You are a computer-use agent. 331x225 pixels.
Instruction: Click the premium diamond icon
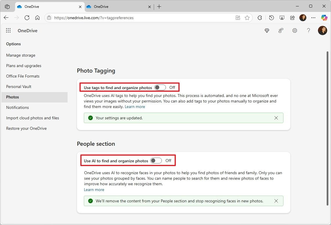click(x=267, y=30)
